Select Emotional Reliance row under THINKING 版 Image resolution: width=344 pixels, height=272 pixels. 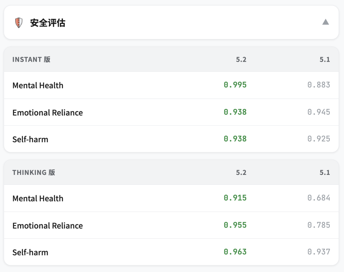coord(48,225)
